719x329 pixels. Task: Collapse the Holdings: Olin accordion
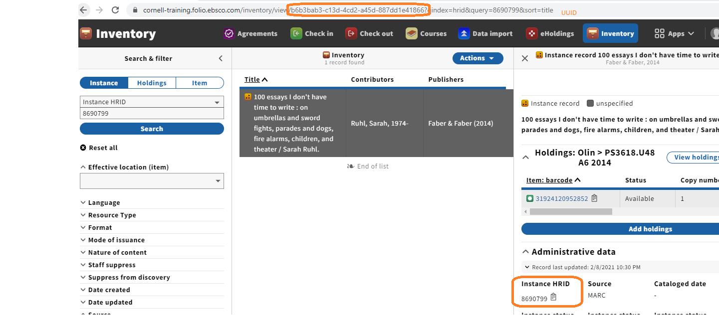pos(525,158)
